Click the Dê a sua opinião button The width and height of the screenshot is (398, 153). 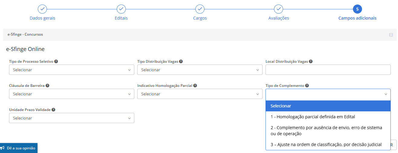point(18,148)
